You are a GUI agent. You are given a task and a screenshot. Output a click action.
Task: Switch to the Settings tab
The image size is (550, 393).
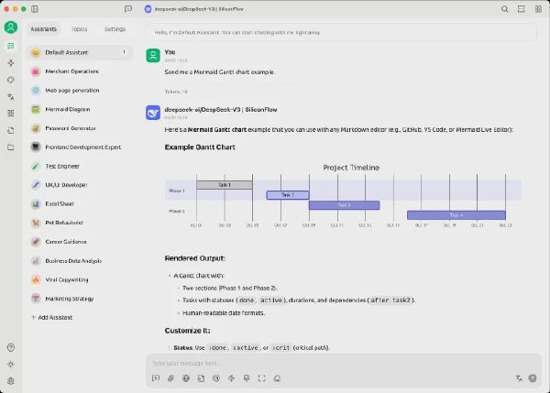115,29
